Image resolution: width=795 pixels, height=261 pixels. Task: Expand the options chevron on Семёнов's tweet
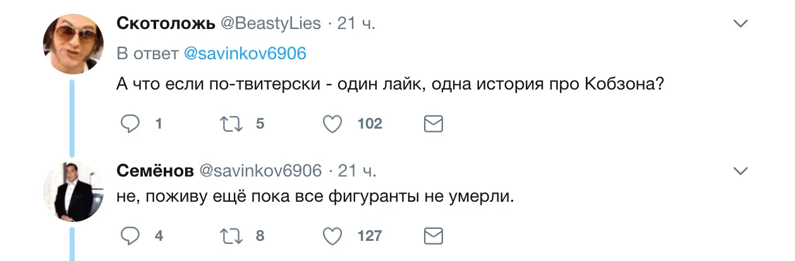(740, 171)
